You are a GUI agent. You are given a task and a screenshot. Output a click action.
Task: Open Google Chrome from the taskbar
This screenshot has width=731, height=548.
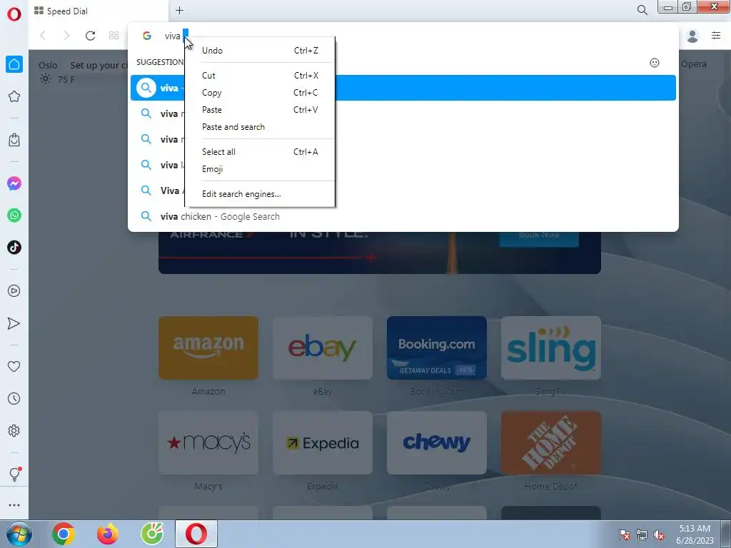64,534
